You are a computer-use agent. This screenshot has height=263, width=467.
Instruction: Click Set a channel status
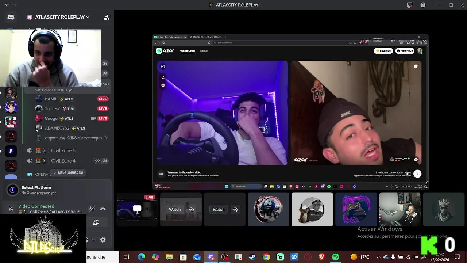coord(53,90)
